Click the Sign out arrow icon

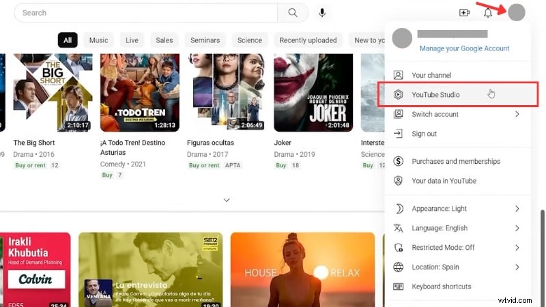coord(399,134)
